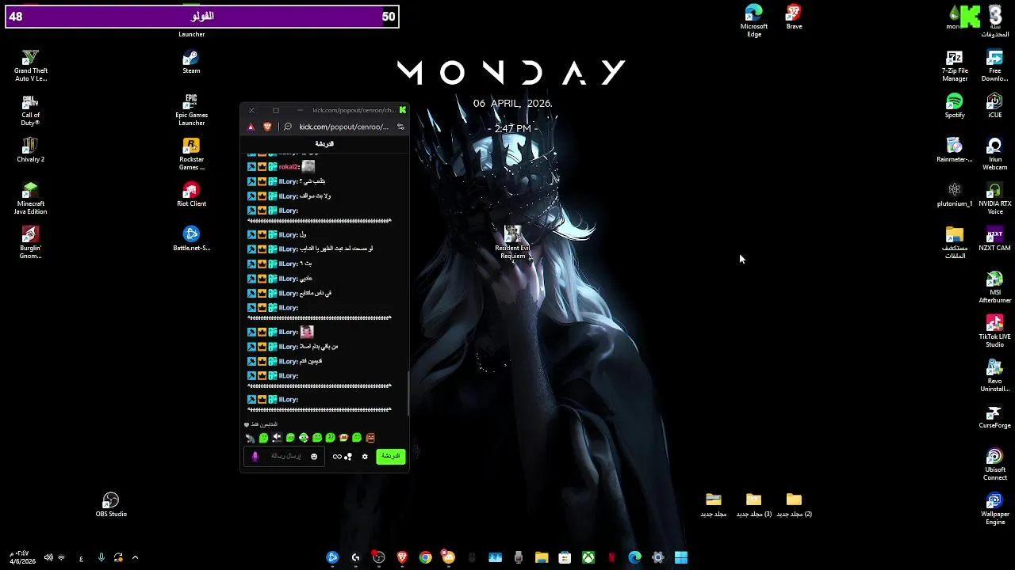Select Minecraft Java Edition icon
Screen dimensions: 1015x570
(30, 199)
